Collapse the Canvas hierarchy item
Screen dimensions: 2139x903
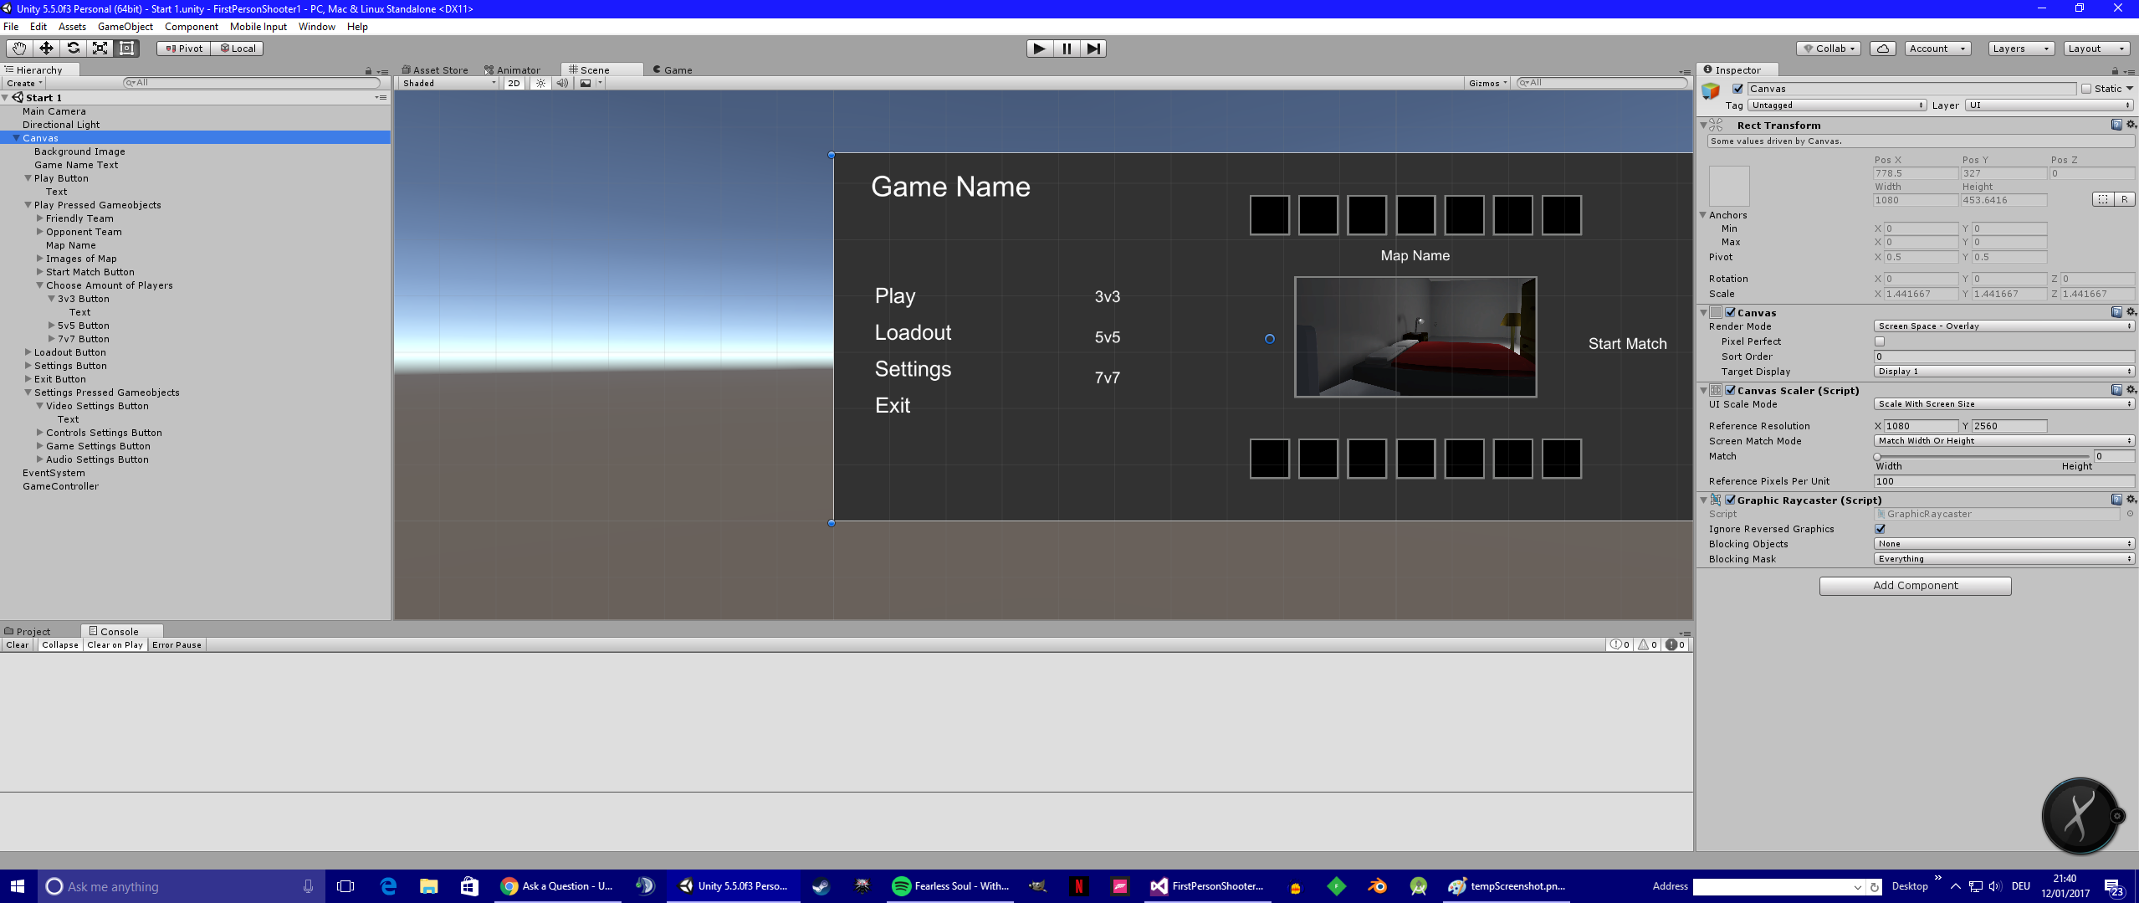tap(16, 138)
